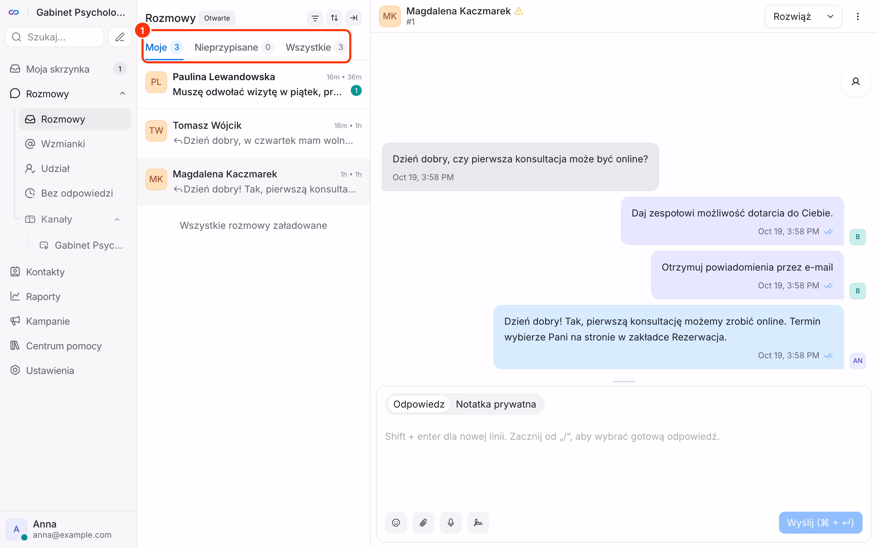877x548 pixels.
Task: Open Paulina Lewandowska conversation
Action: click(253, 84)
